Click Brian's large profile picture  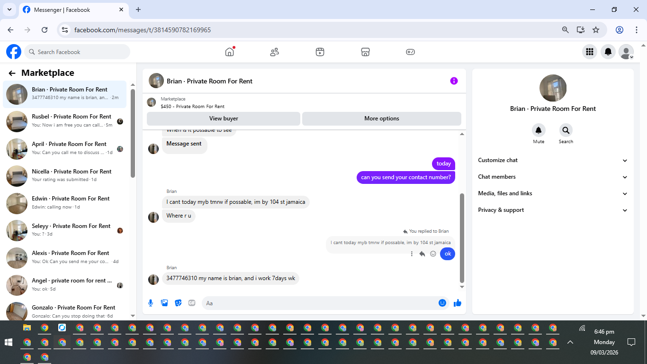[553, 88]
